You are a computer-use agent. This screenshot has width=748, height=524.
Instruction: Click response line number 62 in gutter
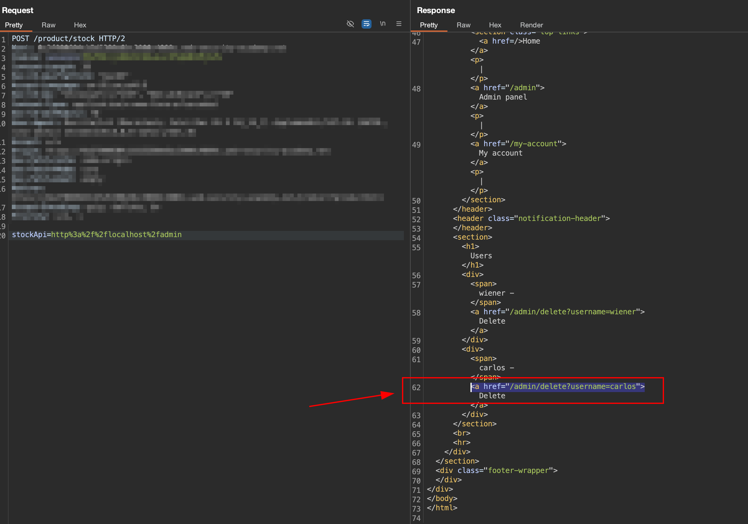click(416, 387)
